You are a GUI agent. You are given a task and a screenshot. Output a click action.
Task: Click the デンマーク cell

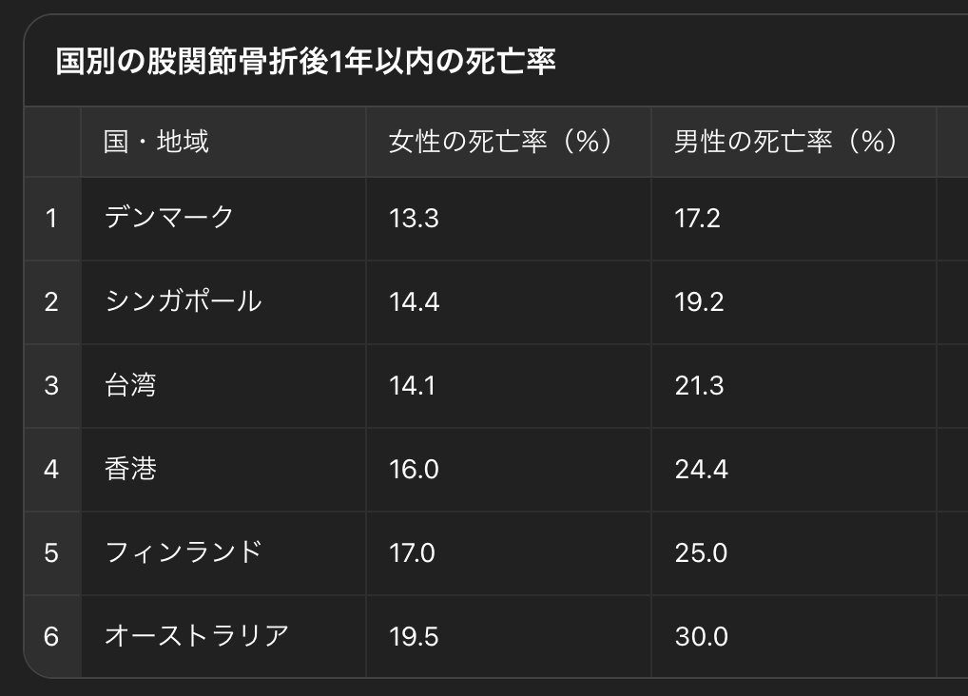[169, 219]
